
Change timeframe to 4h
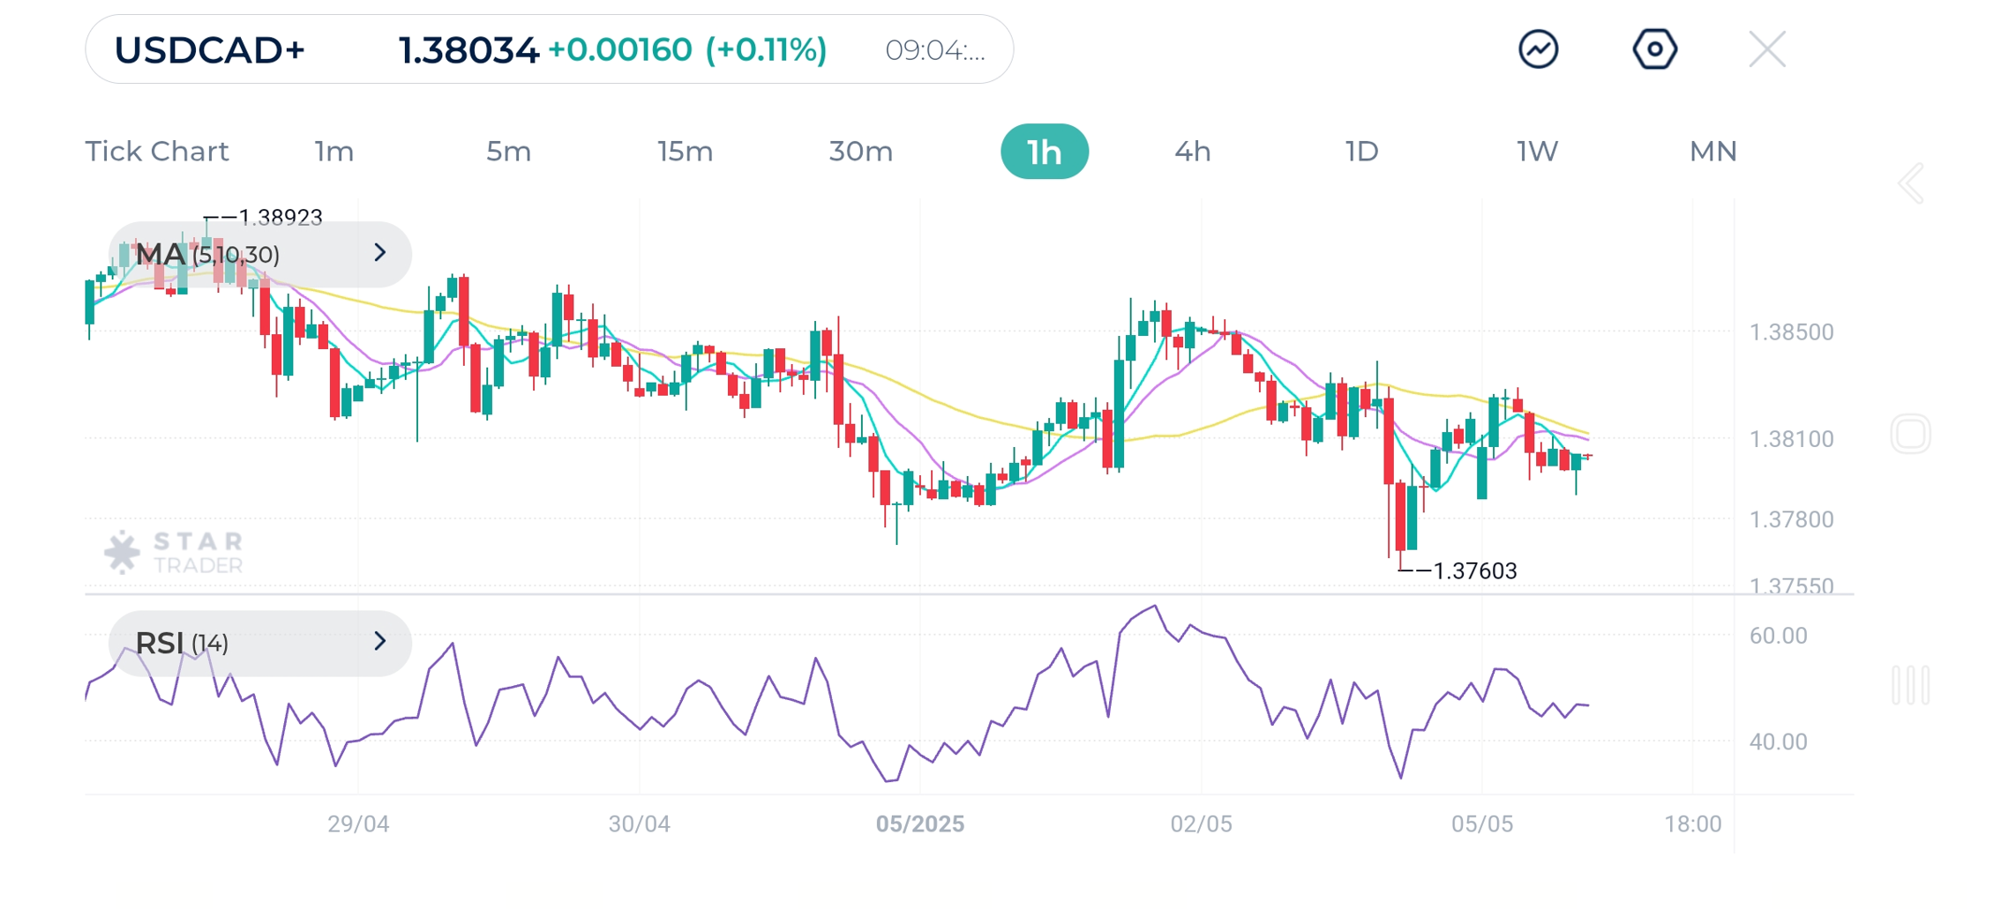click(1192, 152)
